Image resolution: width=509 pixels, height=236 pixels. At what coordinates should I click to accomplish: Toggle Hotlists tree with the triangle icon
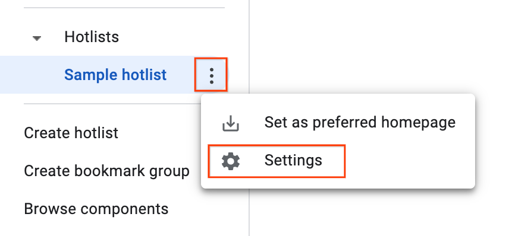37,38
